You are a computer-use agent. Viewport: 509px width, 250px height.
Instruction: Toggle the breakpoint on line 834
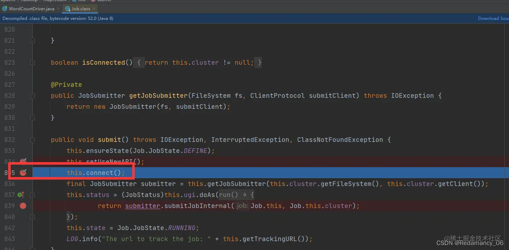click(x=23, y=162)
